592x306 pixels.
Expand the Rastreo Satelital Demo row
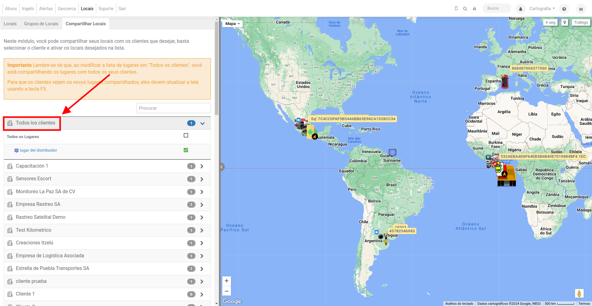[x=202, y=218]
